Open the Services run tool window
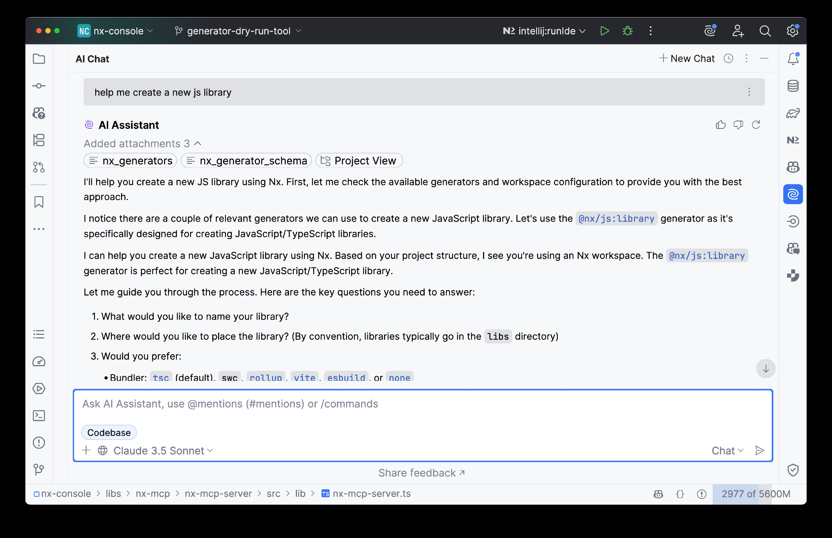This screenshot has height=538, width=832. (x=39, y=389)
